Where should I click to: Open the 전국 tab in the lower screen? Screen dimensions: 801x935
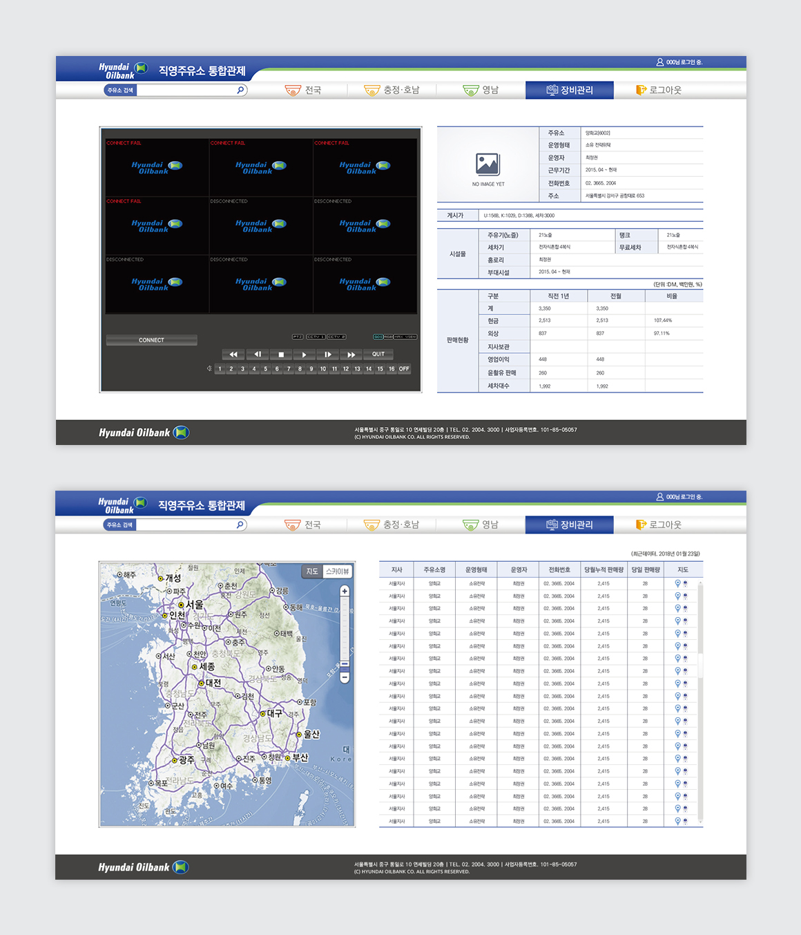coord(302,525)
